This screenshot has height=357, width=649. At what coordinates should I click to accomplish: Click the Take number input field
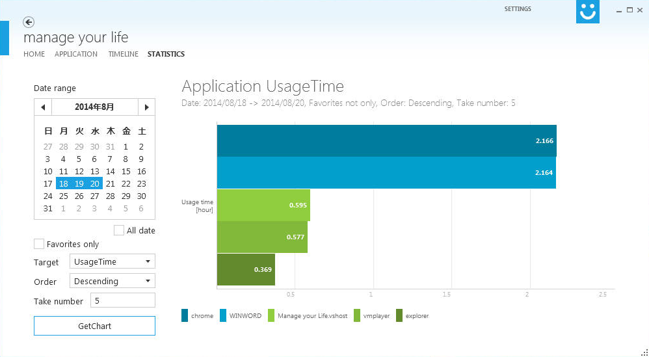(x=122, y=300)
